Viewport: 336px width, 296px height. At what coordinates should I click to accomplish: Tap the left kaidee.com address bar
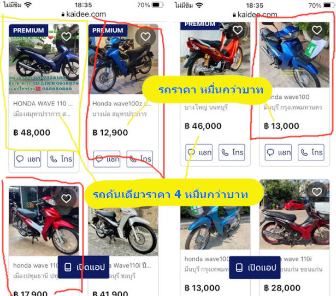pyautogui.click(x=84, y=14)
